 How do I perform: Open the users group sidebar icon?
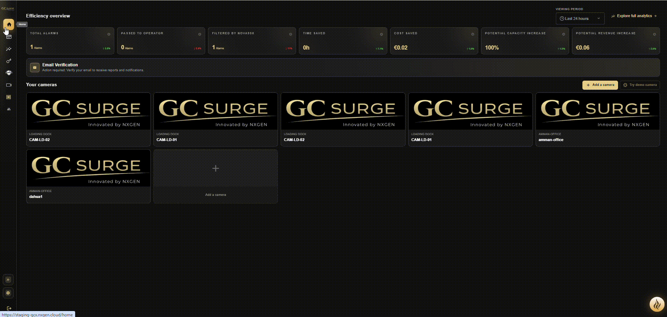tap(9, 109)
